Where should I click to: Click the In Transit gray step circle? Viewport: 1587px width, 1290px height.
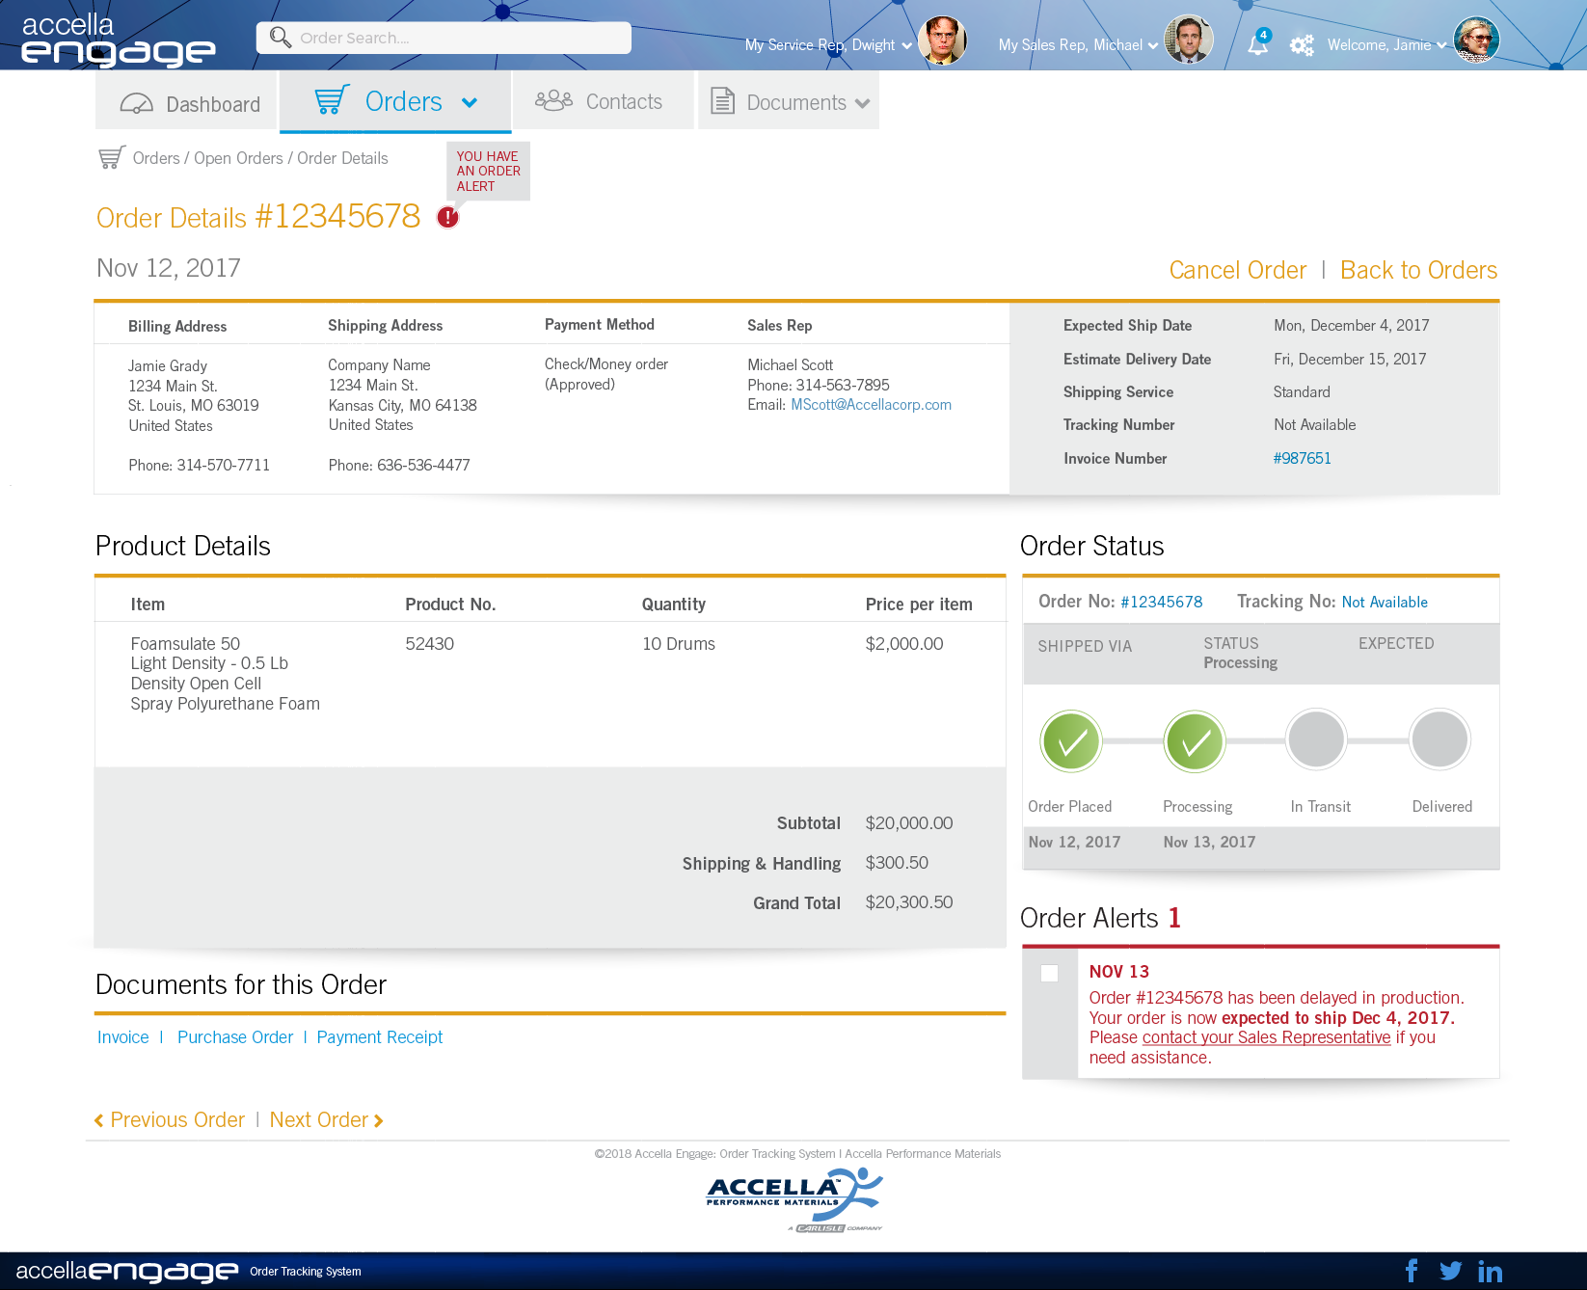point(1316,739)
